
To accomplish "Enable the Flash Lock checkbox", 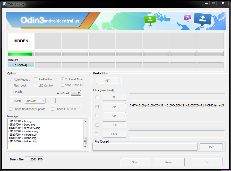I will tap(11, 85).
